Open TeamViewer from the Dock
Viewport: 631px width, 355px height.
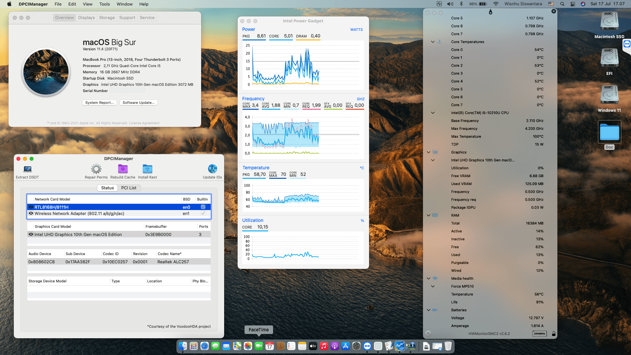click(367, 346)
